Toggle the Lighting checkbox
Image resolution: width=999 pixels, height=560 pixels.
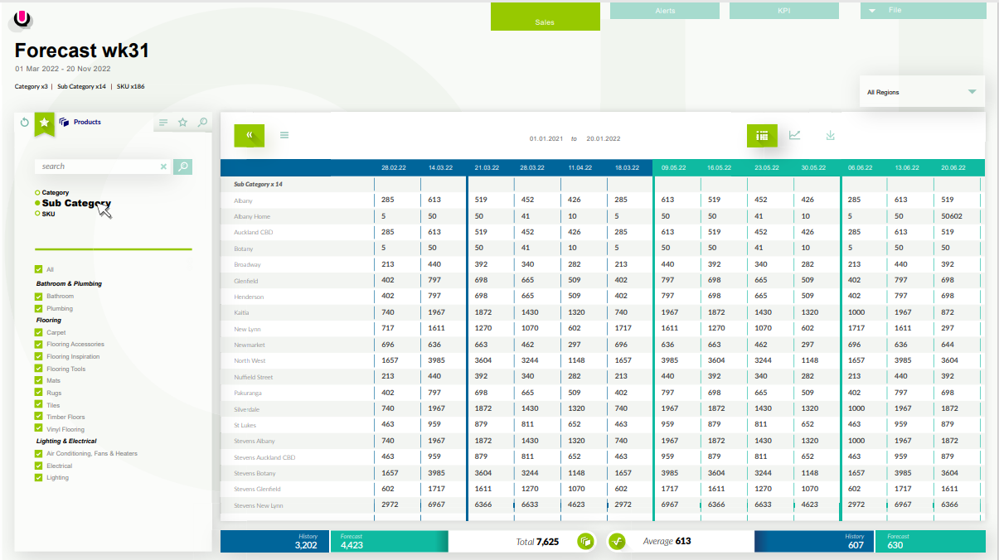(38, 477)
